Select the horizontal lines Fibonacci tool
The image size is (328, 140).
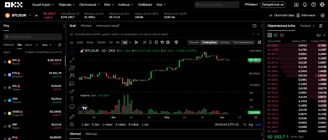pyautogui.click(x=72, y=68)
